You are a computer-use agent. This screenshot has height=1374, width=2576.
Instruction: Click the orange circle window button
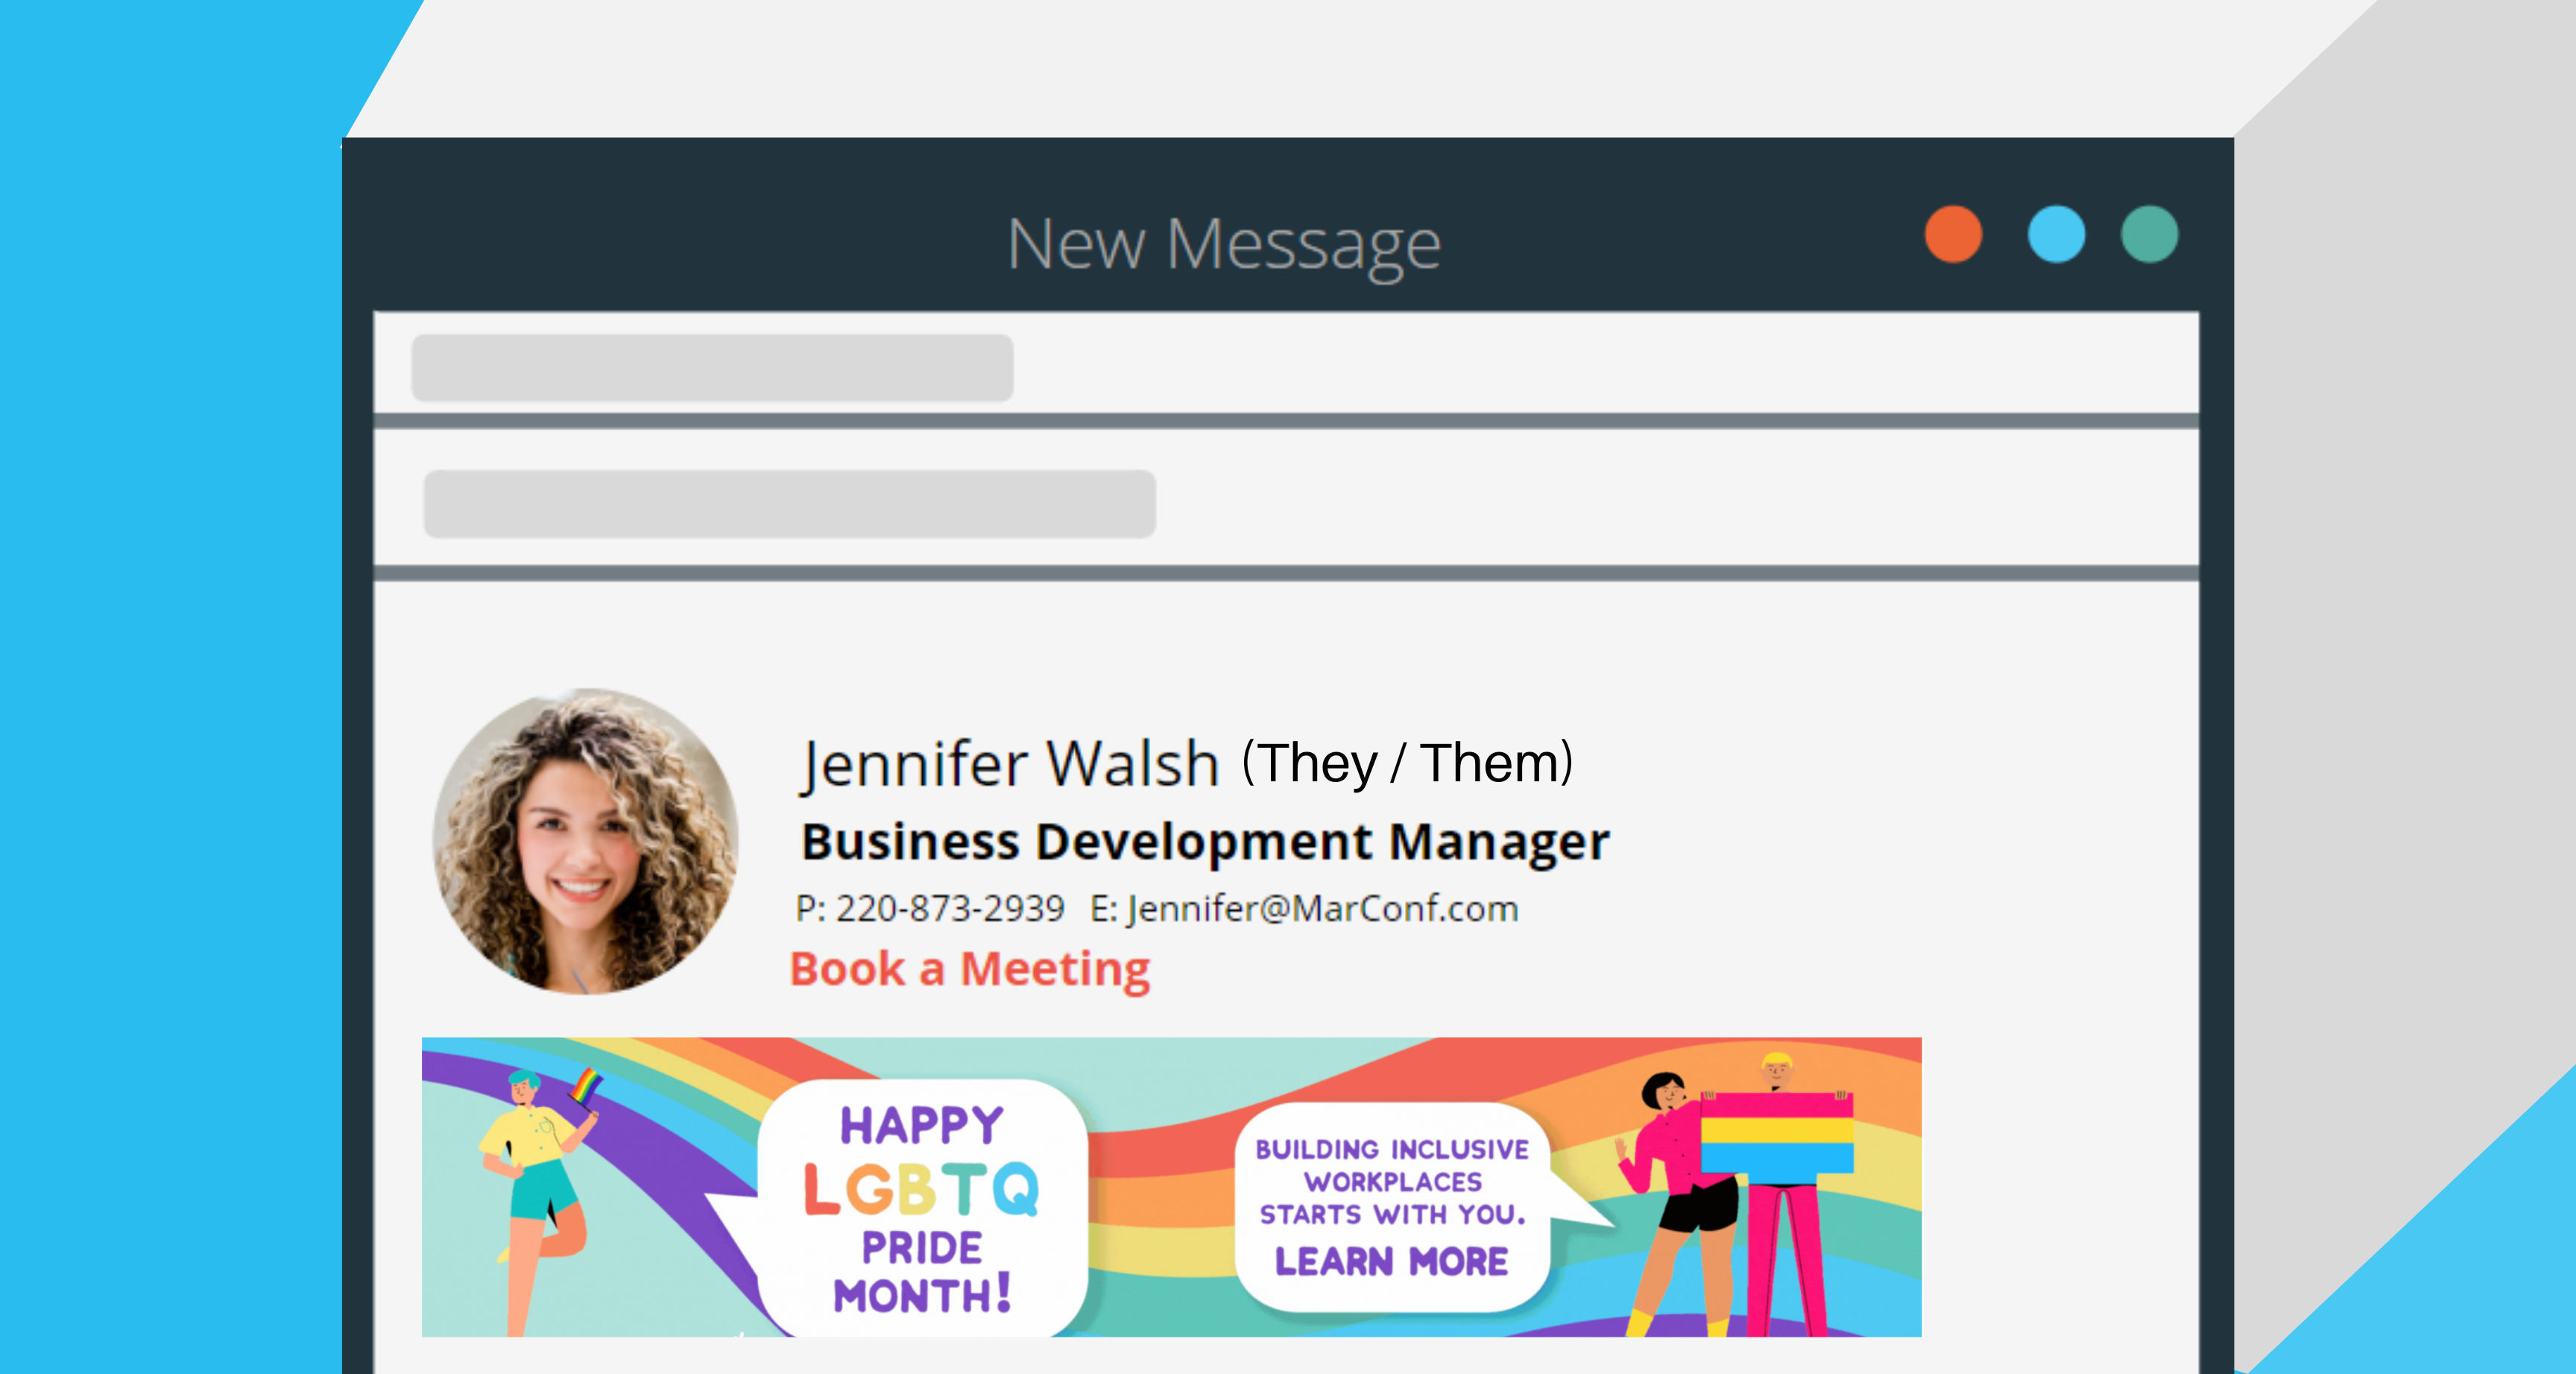tap(1953, 235)
